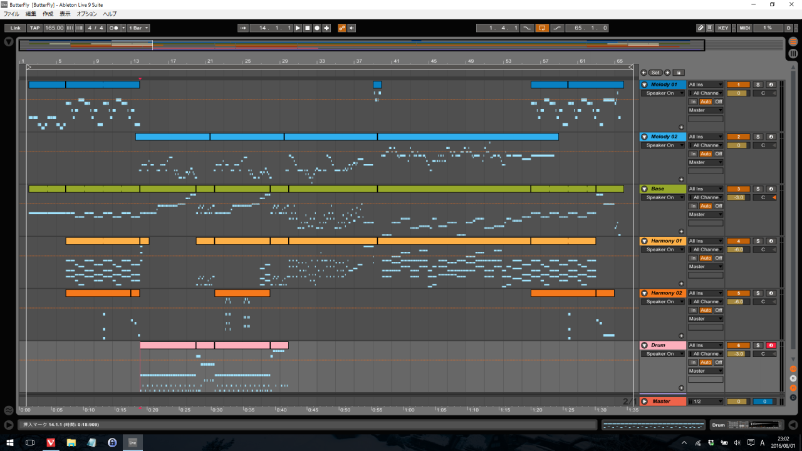The height and width of the screenshot is (451, 802).
Task: Select first Drum clip in arrangement
Action: (x=168, y=345)
